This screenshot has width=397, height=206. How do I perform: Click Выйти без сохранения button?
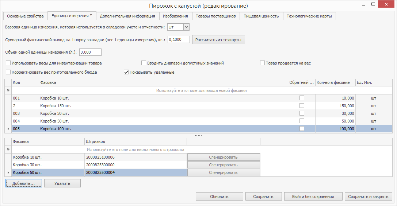click(x=313, y=197)
